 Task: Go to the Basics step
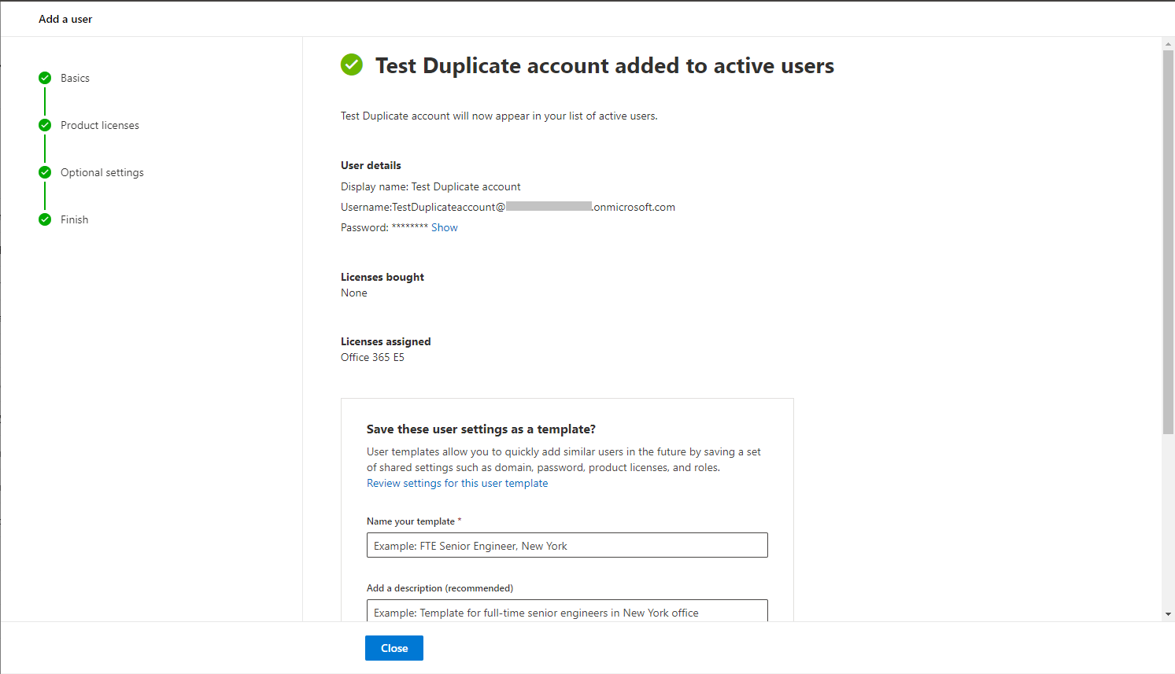[75, 78]
